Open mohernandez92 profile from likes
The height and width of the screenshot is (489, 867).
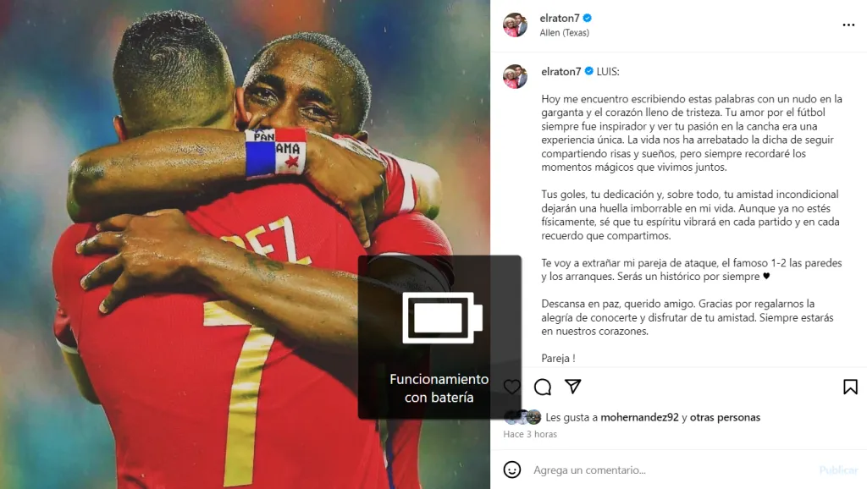(639, 417)
